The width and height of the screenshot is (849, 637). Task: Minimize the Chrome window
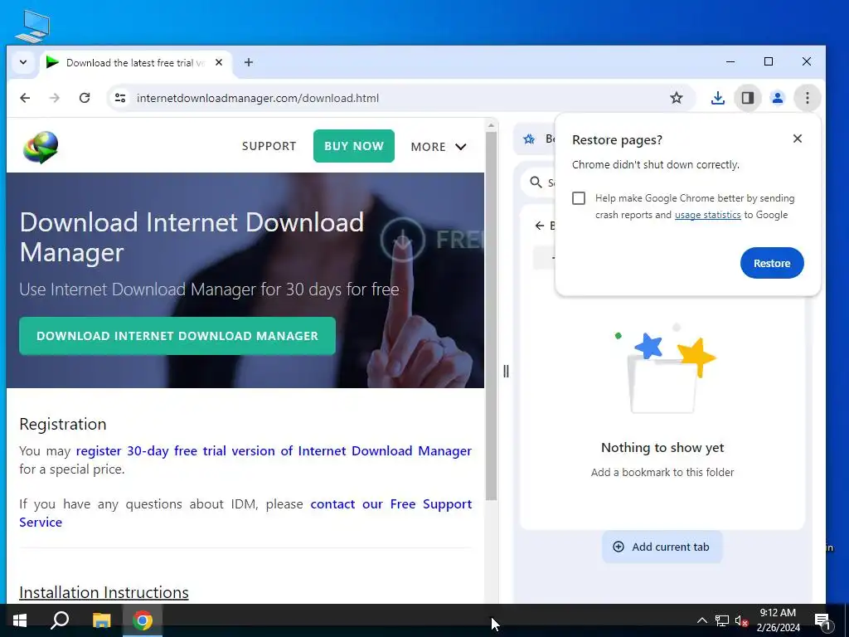coord(730,61)
